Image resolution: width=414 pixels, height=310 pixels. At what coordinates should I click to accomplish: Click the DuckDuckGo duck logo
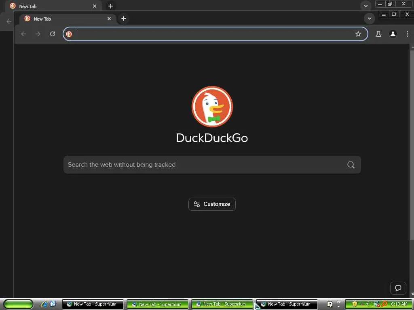(212, 107)
